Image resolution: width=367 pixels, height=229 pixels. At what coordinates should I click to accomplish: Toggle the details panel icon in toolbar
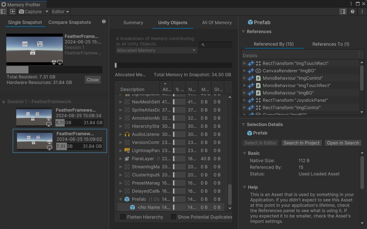(x=343, y=11)
